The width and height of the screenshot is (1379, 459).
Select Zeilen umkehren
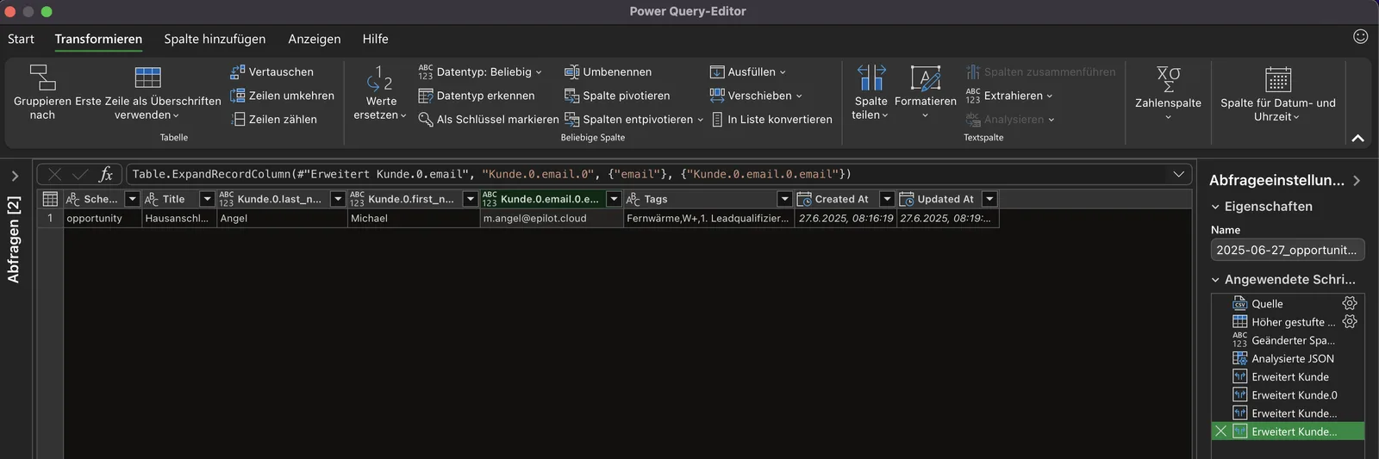pos(282,96)
